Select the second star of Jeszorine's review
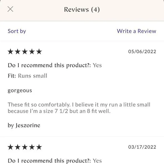 [18, 51]
